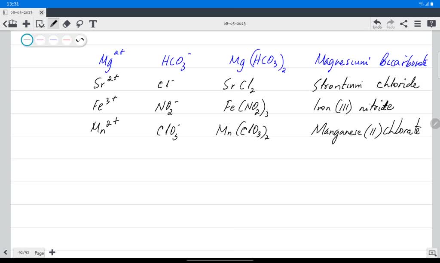Toggle the currently active teal pen preset
The height and width of the screenshot is (263, 440).
(x=27, y=39)
